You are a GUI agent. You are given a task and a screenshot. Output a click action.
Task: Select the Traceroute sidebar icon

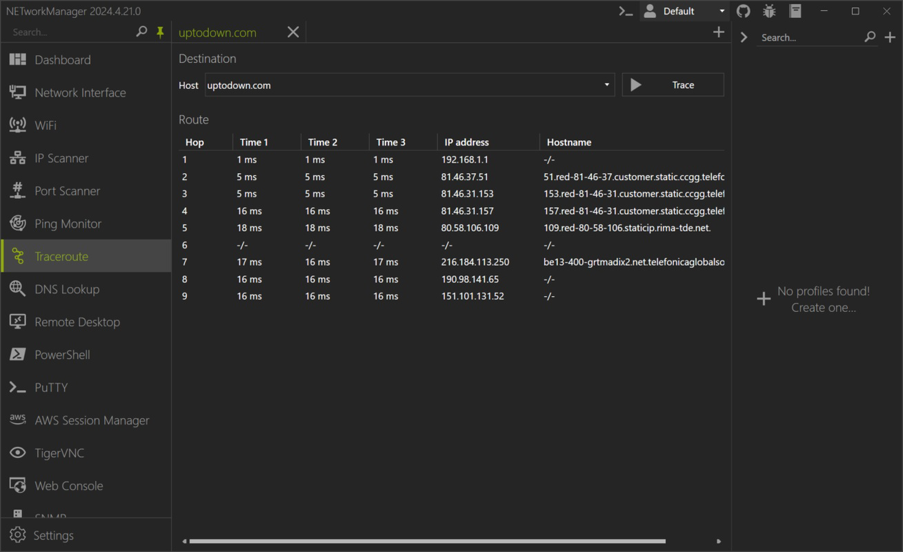(x=18, y=257)
